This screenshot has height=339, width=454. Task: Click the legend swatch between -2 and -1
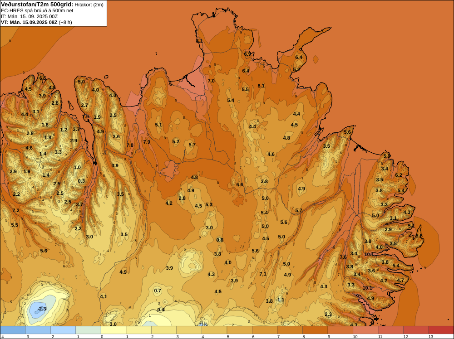(63, 330)
